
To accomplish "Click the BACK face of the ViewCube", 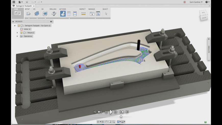I will 204,18.
